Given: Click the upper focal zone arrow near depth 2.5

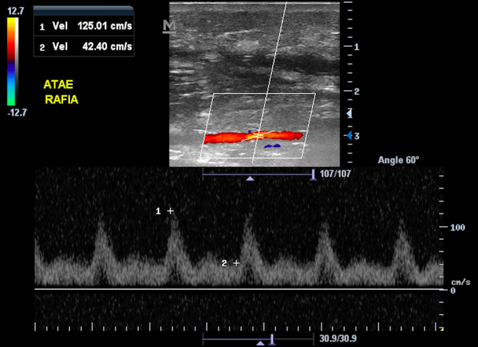Looking at the screenshot, I should [x=350, y=113].
